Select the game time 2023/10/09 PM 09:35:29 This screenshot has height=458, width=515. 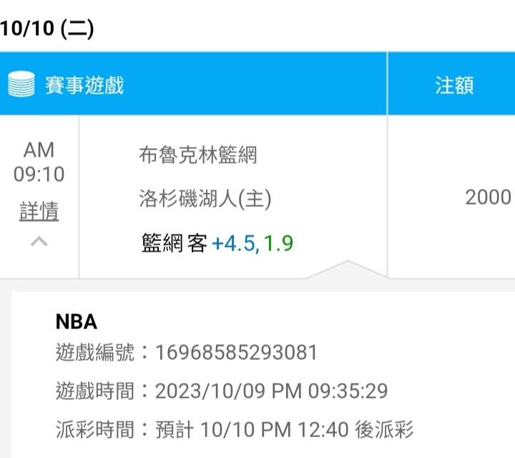click(x=271, y=391)
